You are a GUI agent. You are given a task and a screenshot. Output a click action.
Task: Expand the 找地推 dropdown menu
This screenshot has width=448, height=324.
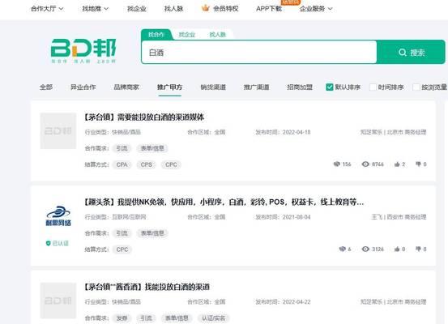(x=95, y=9)
